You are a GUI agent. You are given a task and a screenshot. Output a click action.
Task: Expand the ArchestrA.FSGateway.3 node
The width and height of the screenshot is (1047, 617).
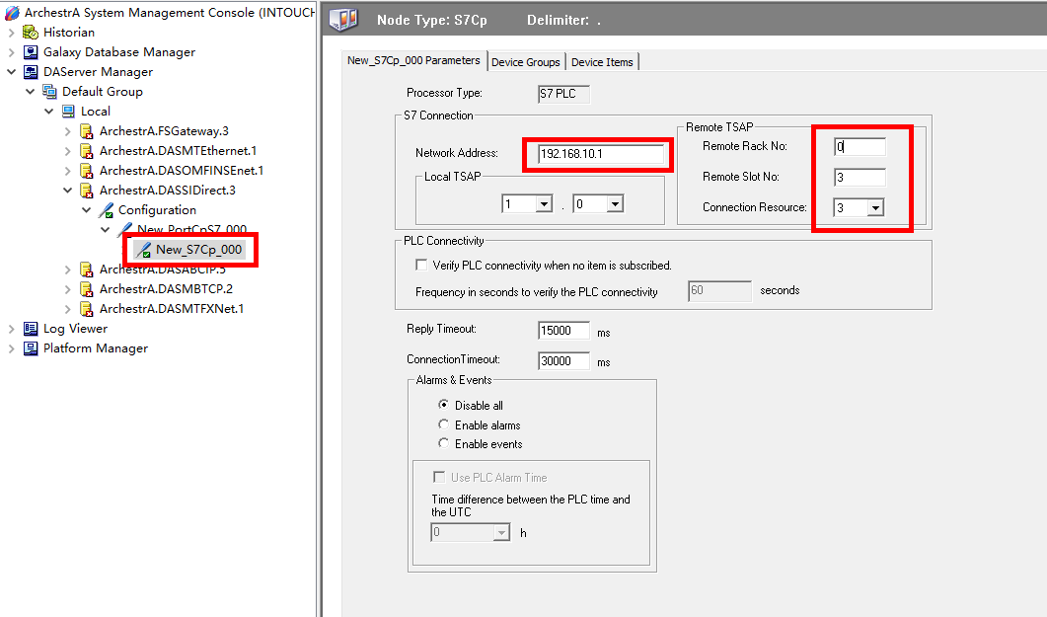(x=67, y=131)
